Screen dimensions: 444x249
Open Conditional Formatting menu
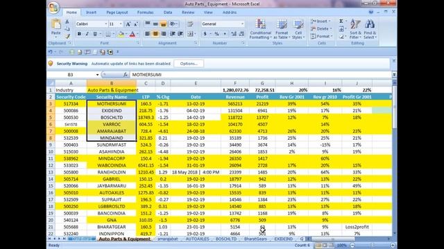click(260, 29)
